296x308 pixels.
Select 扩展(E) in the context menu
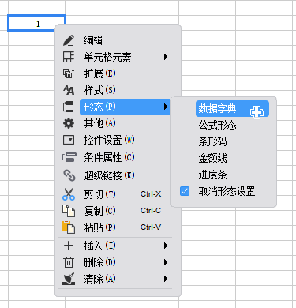click(99, 73)
